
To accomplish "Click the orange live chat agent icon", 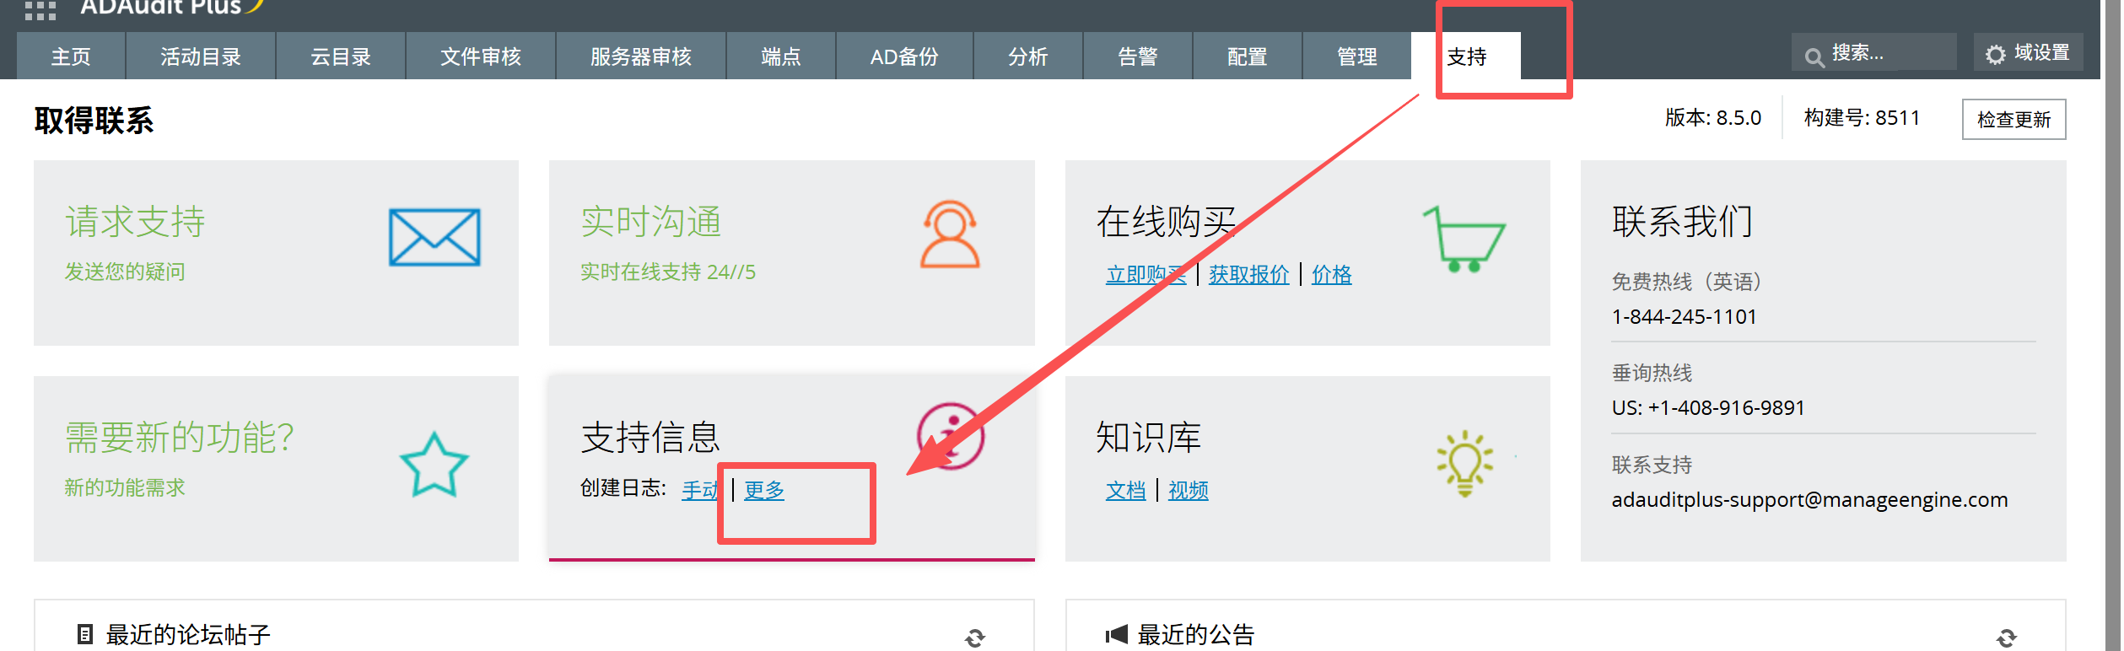I will (x=950, y=234).
